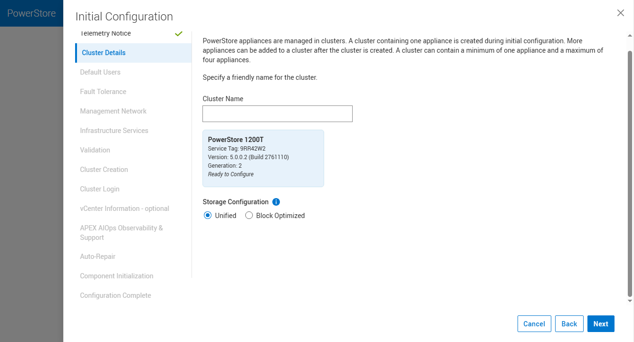The width and height of the screenshot is (634, 342).
Task: Click the Generation: 2 text
Action: [225, 166]
